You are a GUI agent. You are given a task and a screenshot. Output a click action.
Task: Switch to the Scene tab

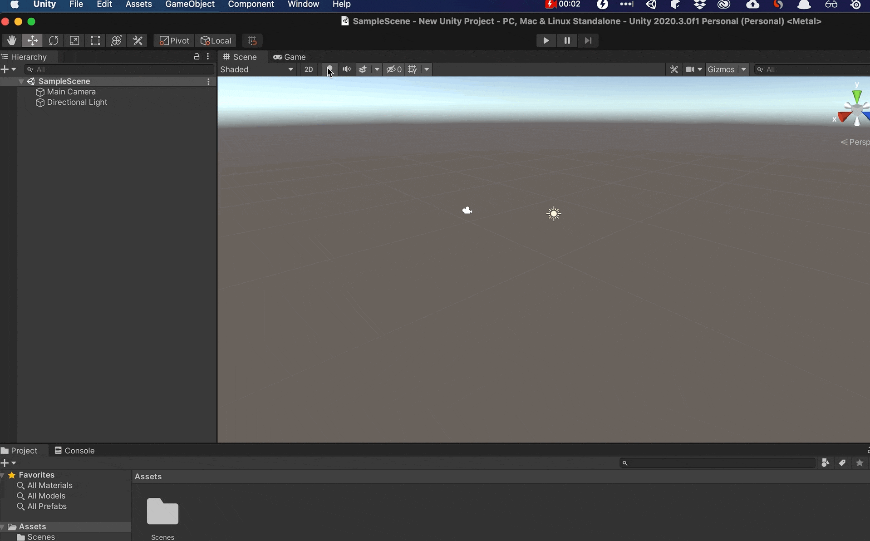tap(240, 57)
